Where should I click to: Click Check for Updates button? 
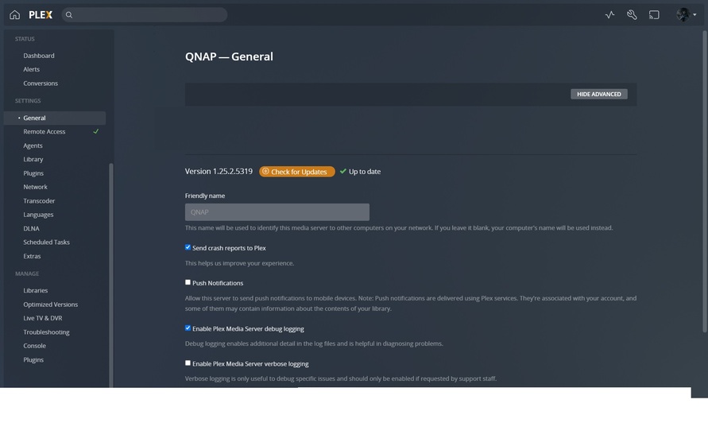pyautogui.click(x=297, y=172)
